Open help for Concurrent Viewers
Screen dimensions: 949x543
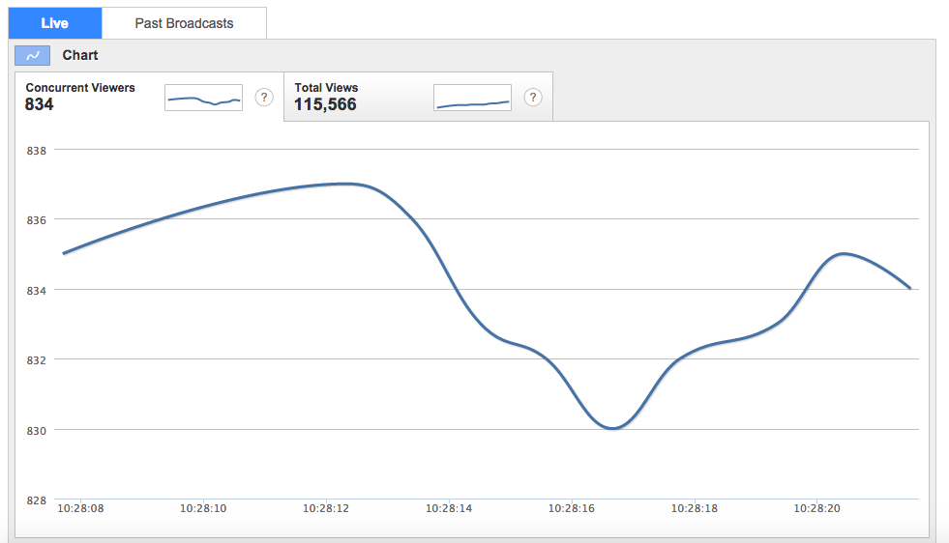pos(264,98)
